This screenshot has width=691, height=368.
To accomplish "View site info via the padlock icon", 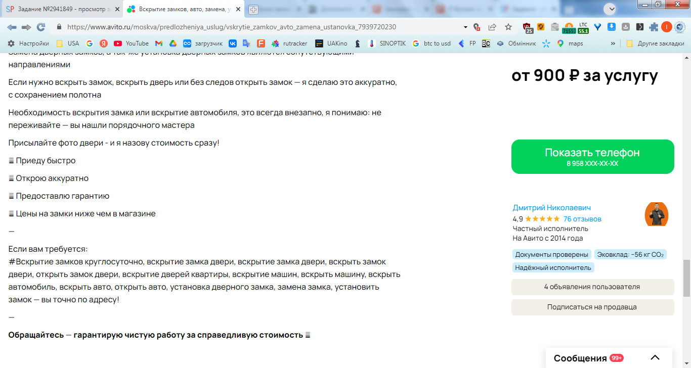I will click(x=59, y=27).
